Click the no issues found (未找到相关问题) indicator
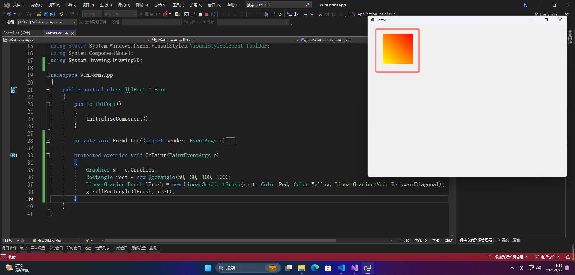Screen dimensions: 575x275 pos(47,241)
